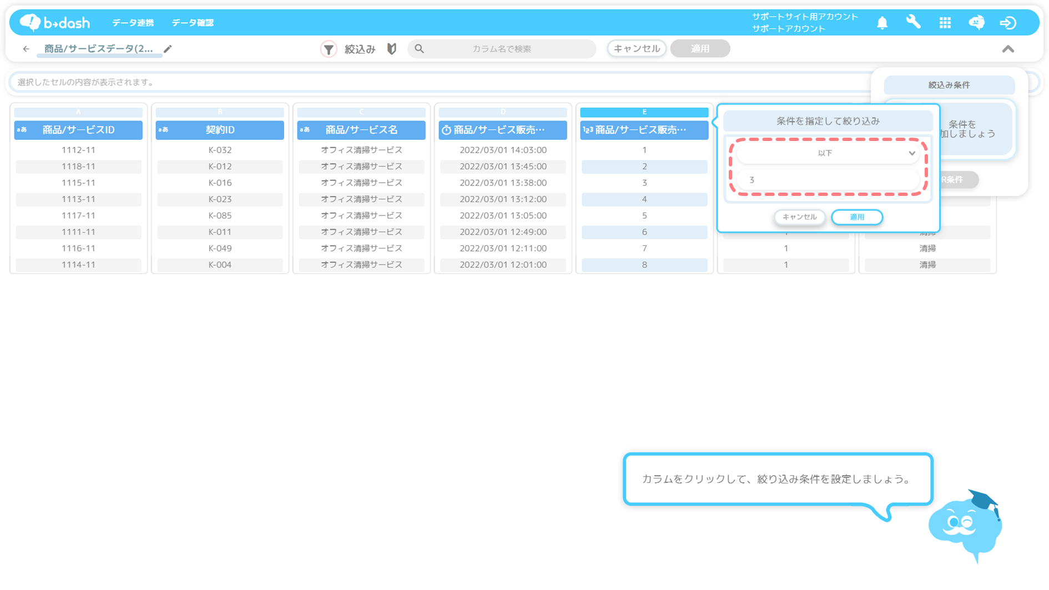Image resolution: width=1049 pixels, height=590 pixels.
Task: Click キャンセル in the top toolbar
Action: tap(637, 49)
